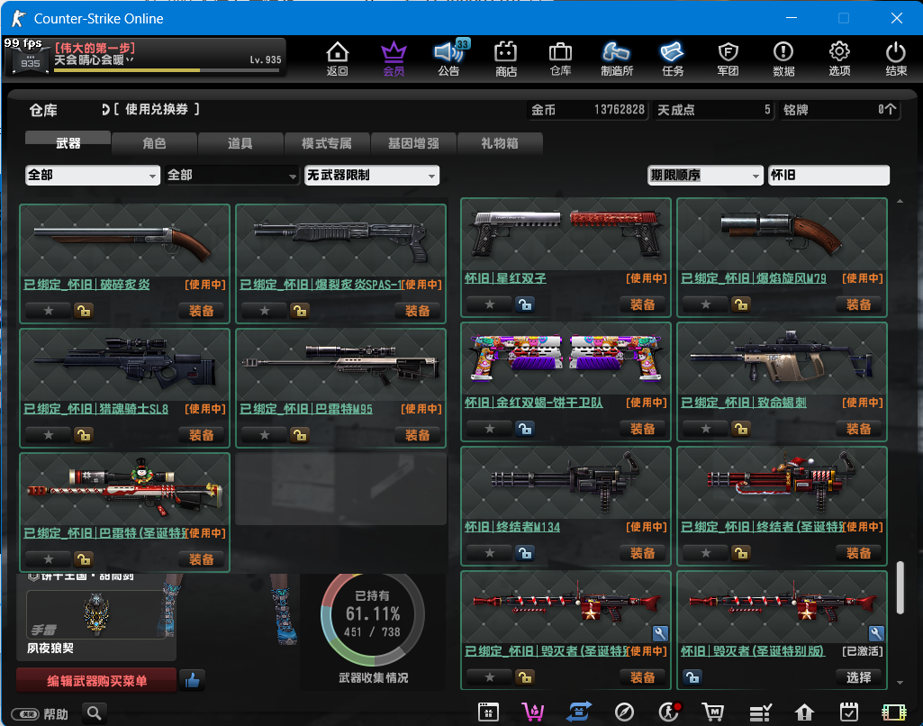This screenshot has height=726, width=923.
Task: Open the blue gift exchange arrows icon
Action: (579, 712)
